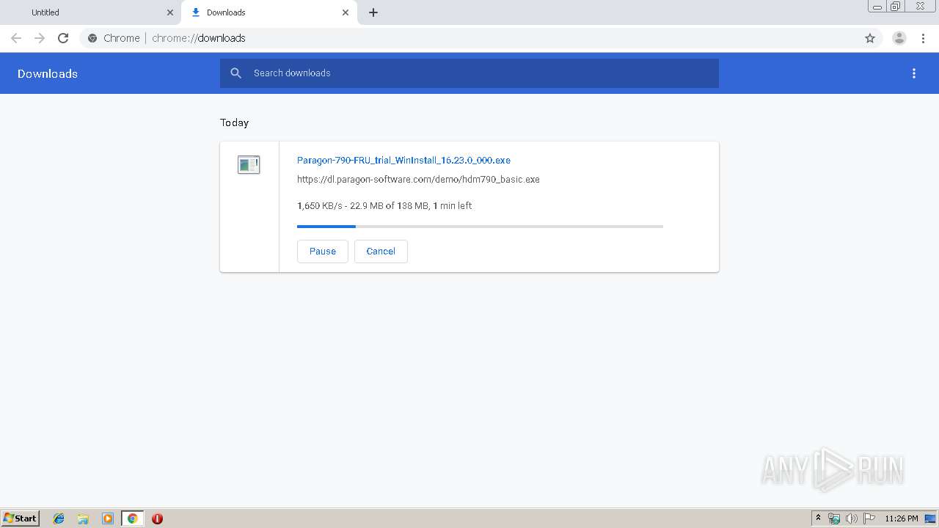Click the "Today" date heading
This screenshot has height=528, width=939.
[x=235, y=122]
